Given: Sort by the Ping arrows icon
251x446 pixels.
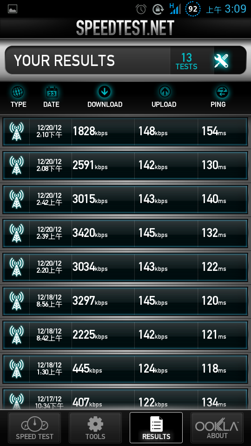Looking at the screenshot, I should coord(222,92).
